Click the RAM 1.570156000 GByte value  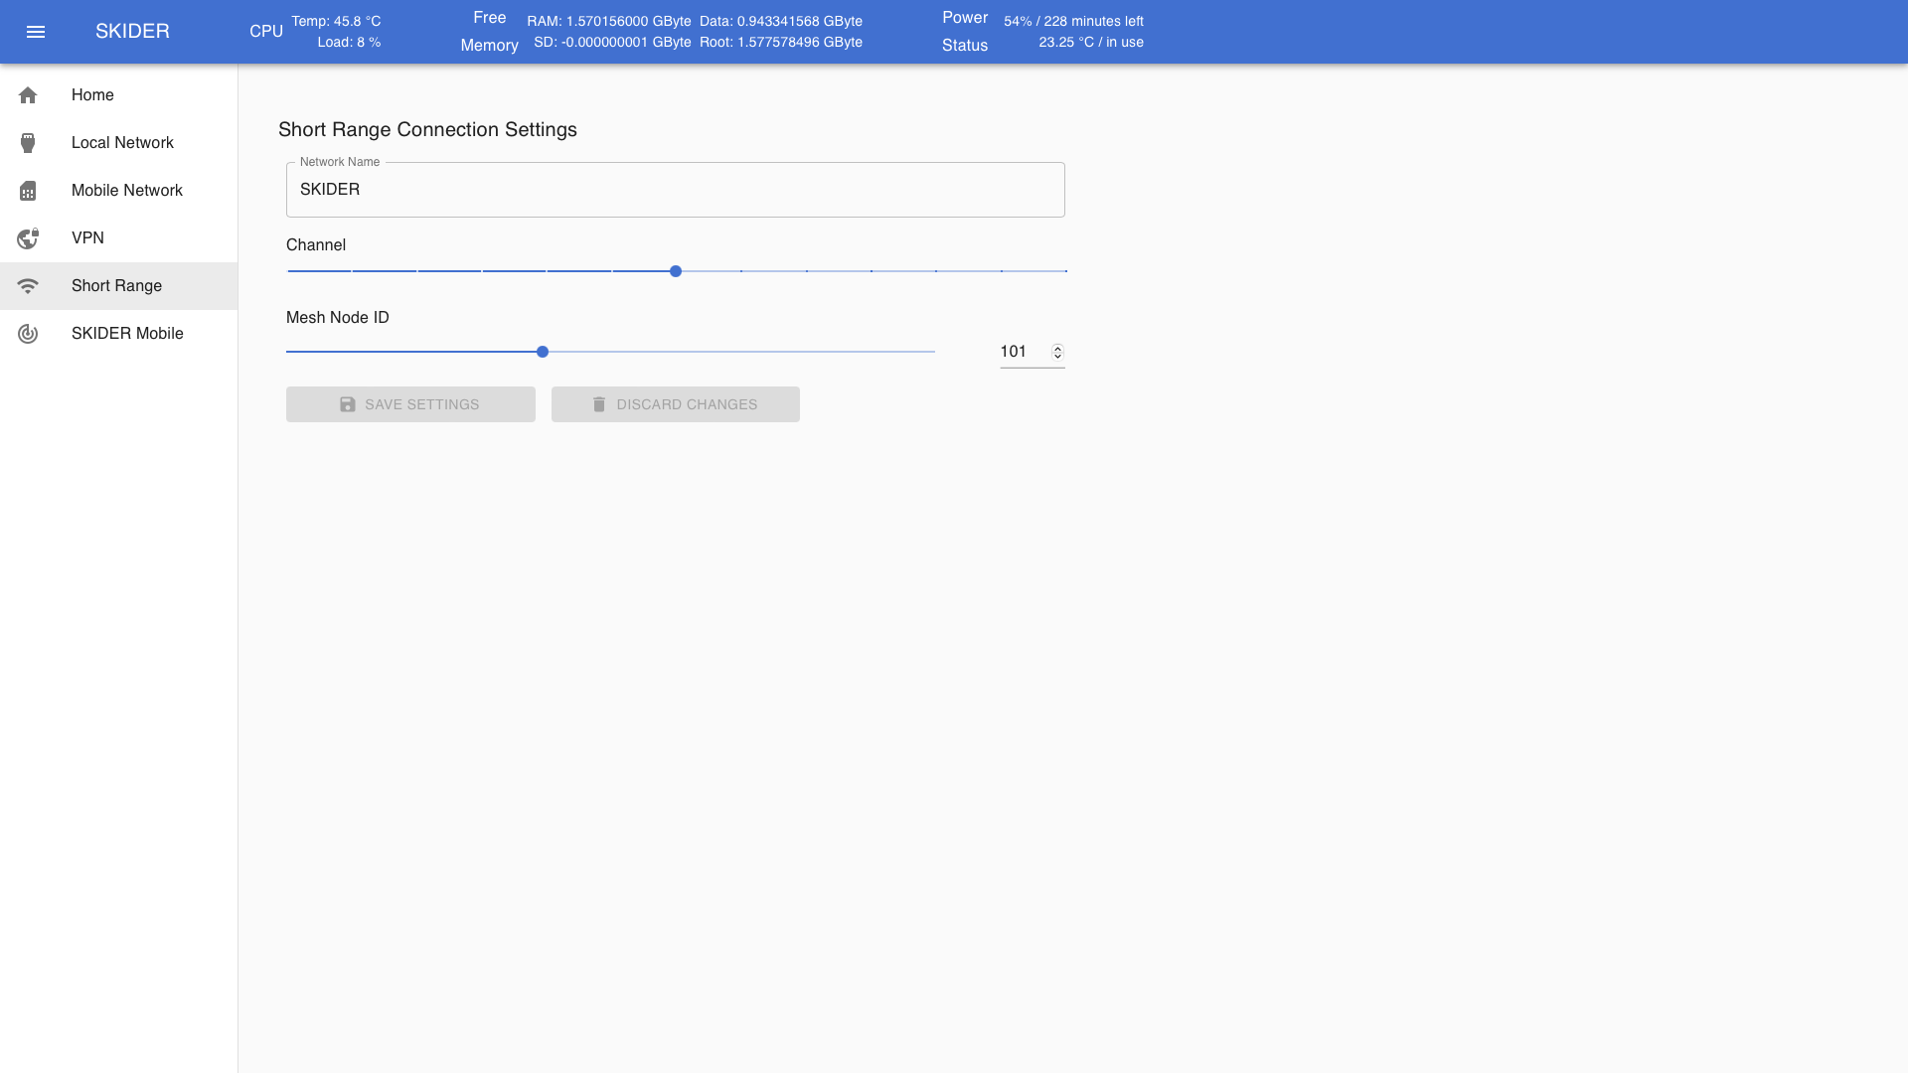pyautogui.click(x=609, y=21)
